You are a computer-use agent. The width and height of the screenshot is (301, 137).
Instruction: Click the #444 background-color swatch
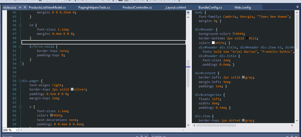point(234,34)
